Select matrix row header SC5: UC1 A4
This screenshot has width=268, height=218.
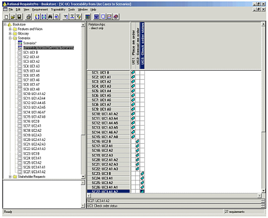click(108, 91)
